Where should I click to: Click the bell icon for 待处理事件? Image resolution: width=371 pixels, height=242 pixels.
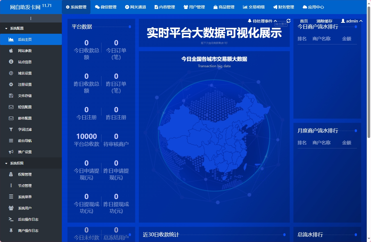point(250,21)
